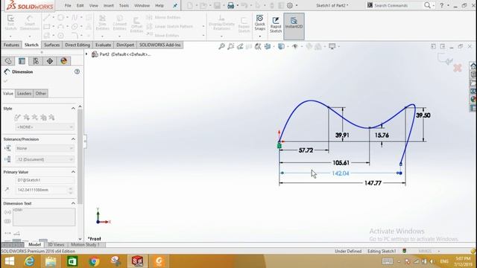The height and width of the screenshot is (268, 477).
Task: Activate the Rapid Sketch tool
Action: (x=276, y=25)
